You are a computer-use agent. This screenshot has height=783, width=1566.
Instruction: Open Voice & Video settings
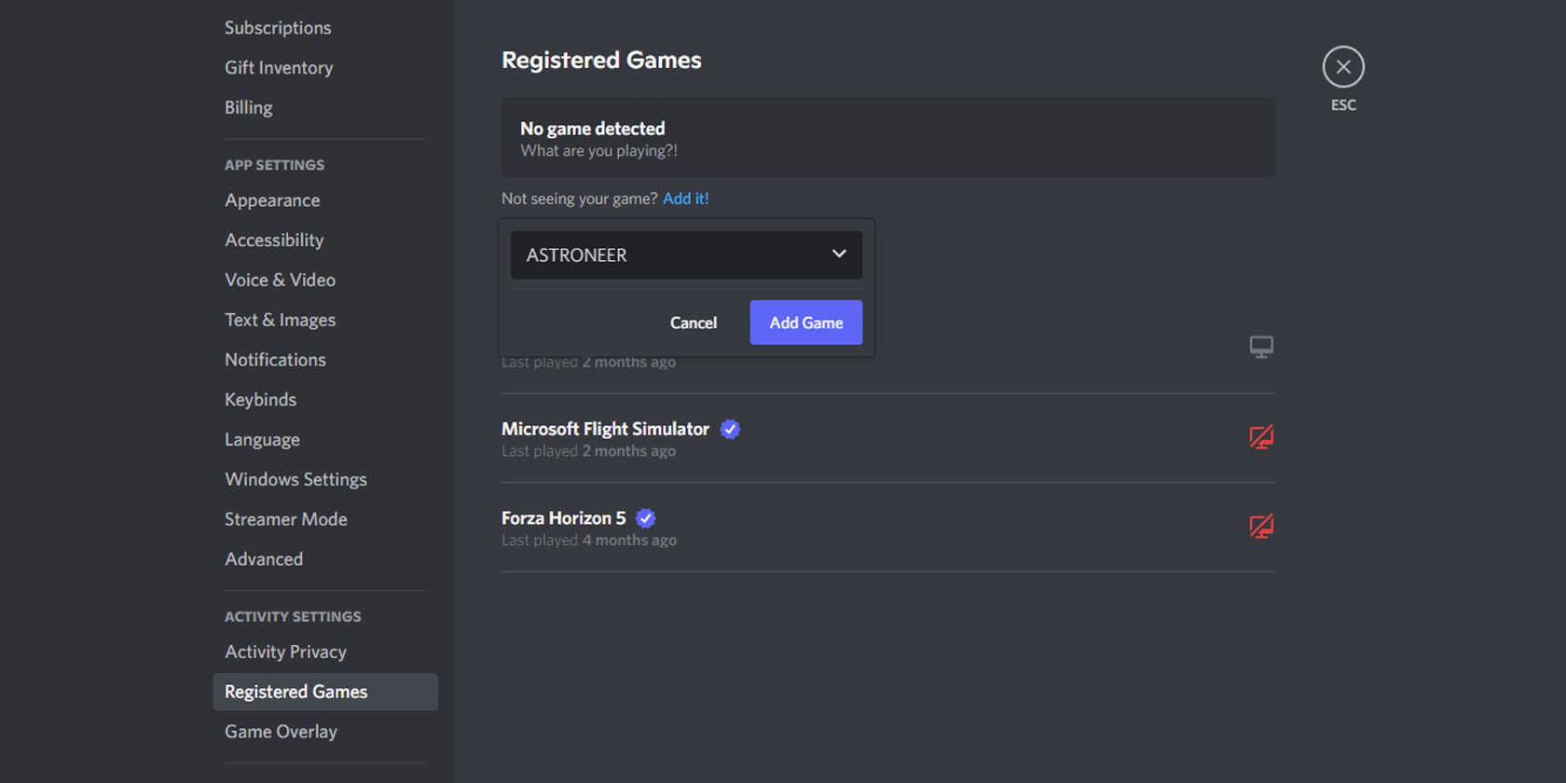[280, 280]
